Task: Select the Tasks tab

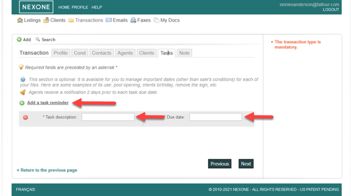Action: (167, 53)
